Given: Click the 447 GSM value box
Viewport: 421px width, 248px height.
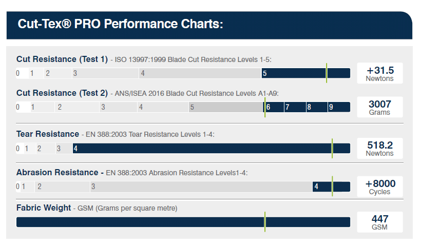Looking at the screenshot, I should 380,222.
